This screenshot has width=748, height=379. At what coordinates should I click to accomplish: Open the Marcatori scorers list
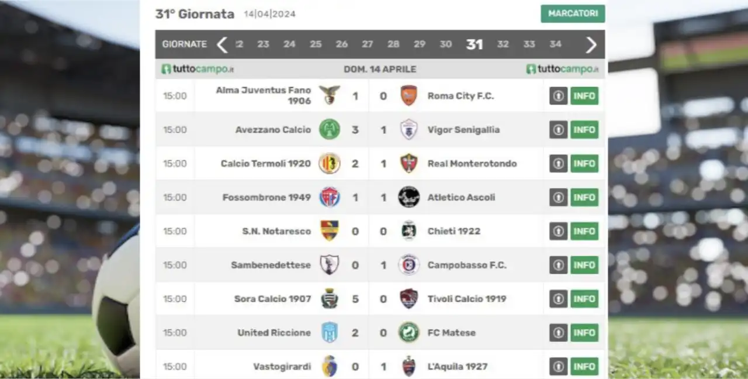(x=573, y=13)
